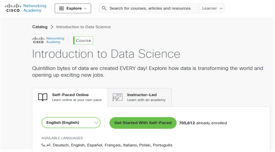This screenshot has width=275, height=152.
Task: Click the search magnifier icon
Action: click(x=104, y=8)
